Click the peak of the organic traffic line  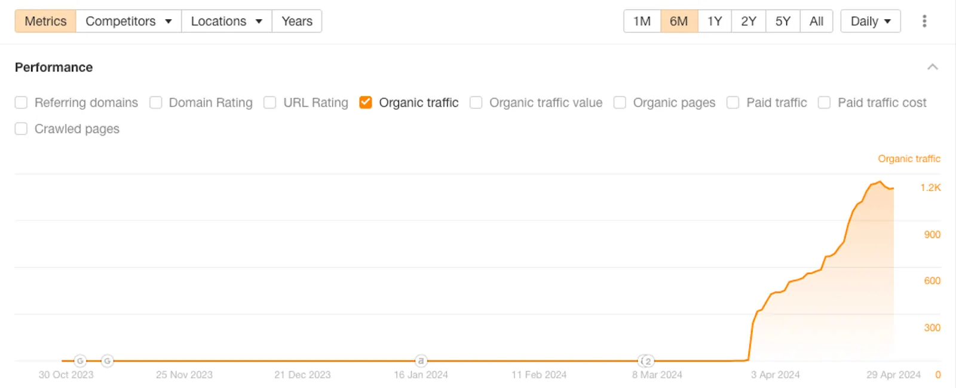pos(880,182)
